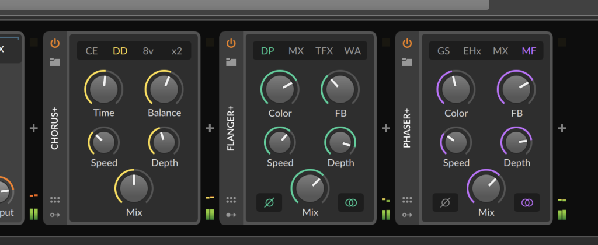The width and height of the screenshot is (598, 245).
Task: Open the Phaser+ preset folder icon
Action: pyautogui.click(x=407, y=61)
